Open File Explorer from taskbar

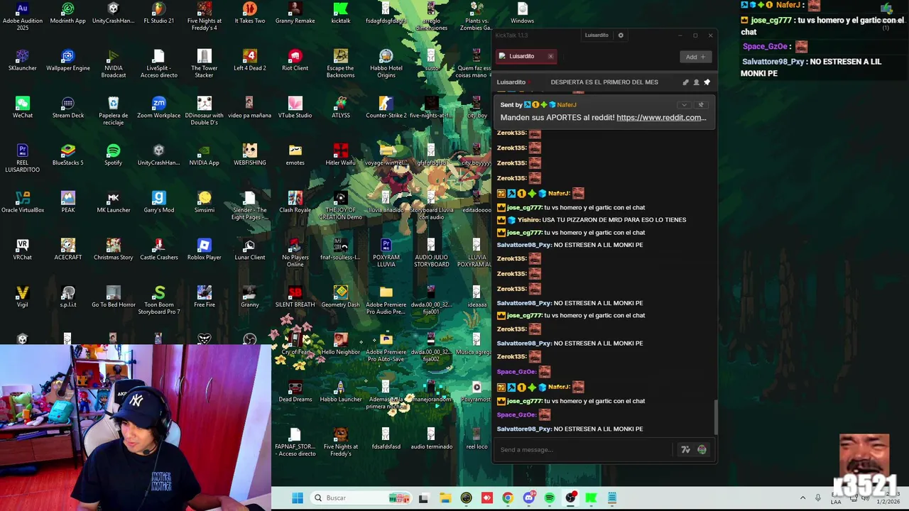445,498
